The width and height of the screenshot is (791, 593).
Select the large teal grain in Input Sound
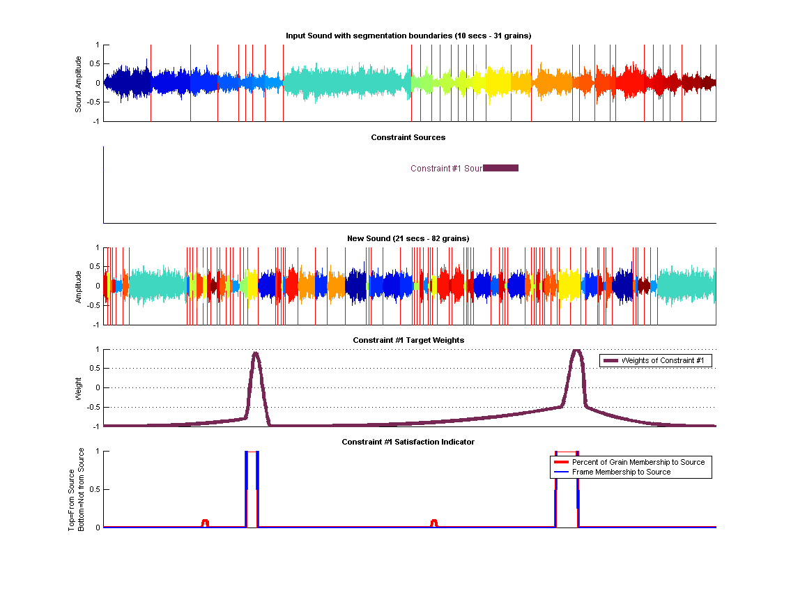pos(346,82)
